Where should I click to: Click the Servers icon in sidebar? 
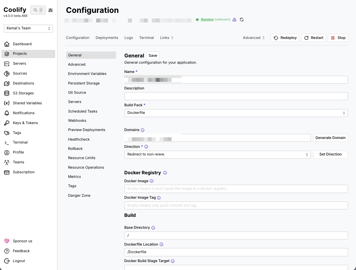point(7,64)
